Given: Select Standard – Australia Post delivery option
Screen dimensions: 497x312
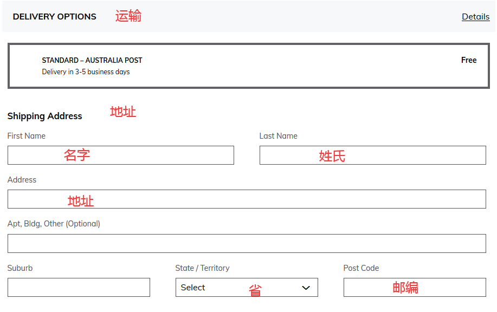Looking at the screenshot, I should click(x=248, y=66).
